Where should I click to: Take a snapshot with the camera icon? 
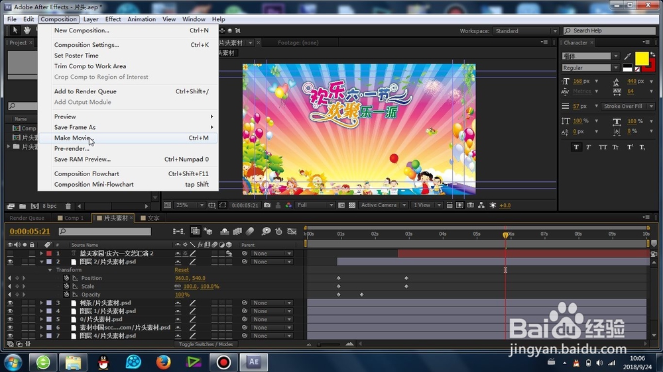[267, 205]
